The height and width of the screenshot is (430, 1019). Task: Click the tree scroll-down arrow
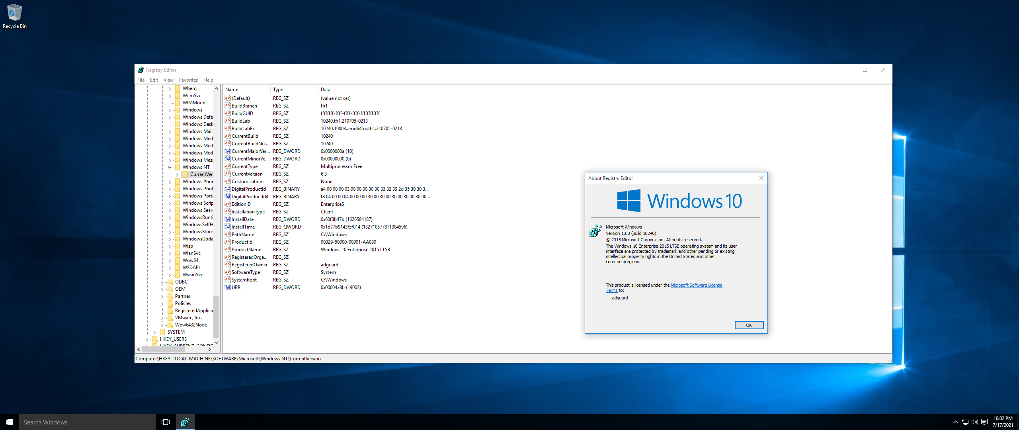(x=216, y=342)
